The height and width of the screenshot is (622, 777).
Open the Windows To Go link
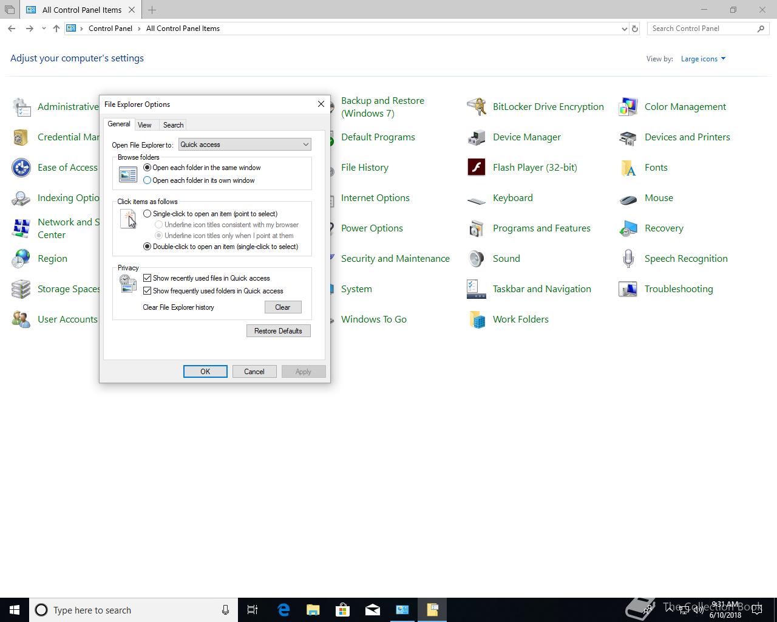pyautogui.click(x=374, y=320)
